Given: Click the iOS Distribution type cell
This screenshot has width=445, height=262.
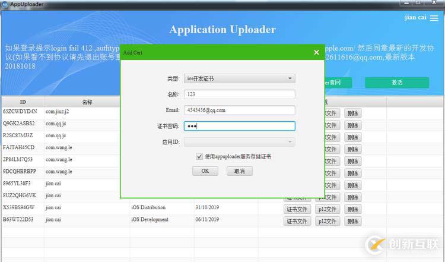Looking at the screenshot, I should (x=148, y=207).
